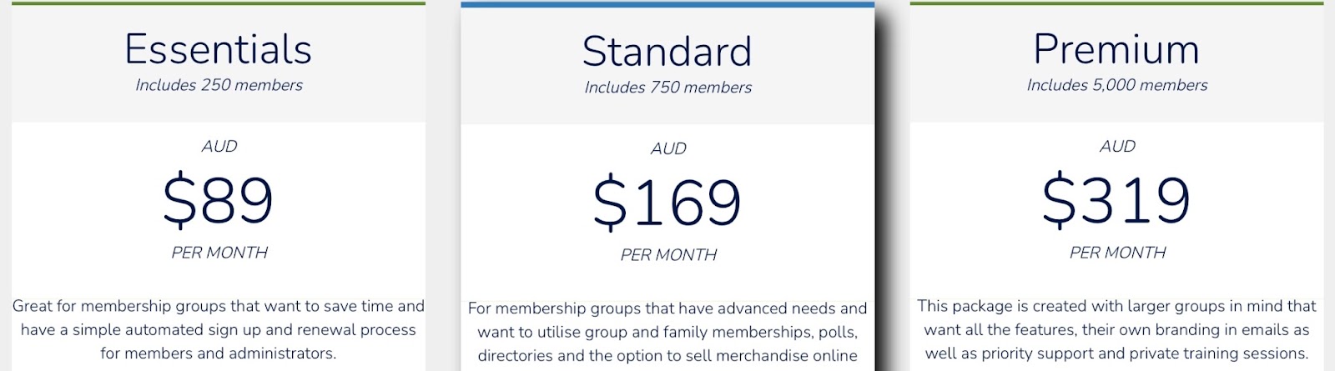1335x371 pixels.
Task: Click PER MONTH under the $319 price
Action: (1116, 253)
